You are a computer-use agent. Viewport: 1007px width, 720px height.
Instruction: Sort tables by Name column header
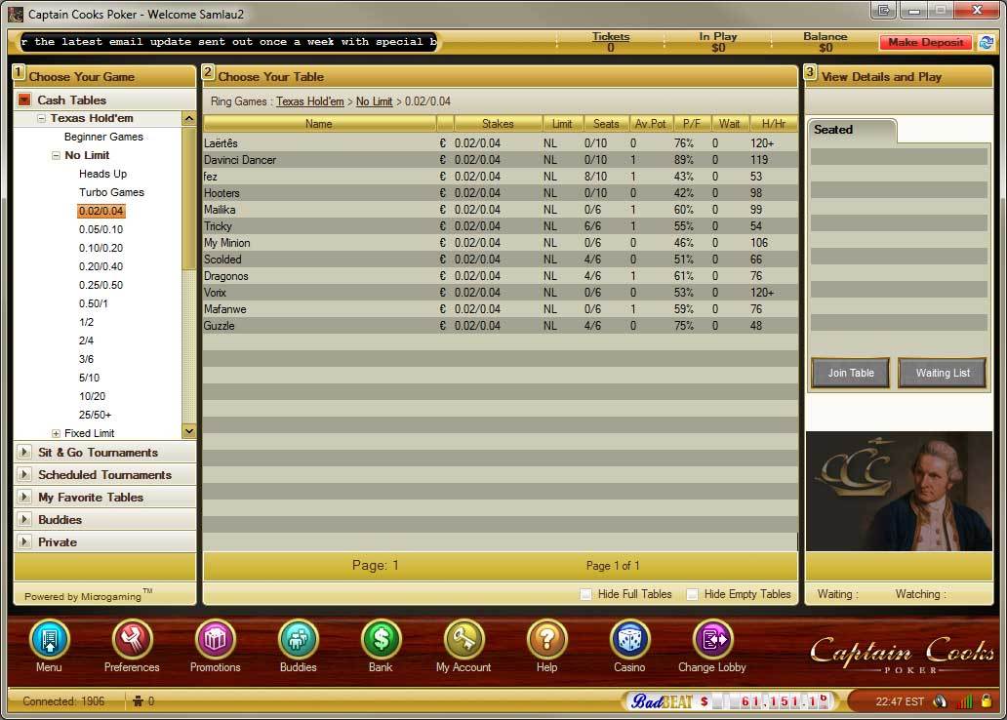[x=319, y=123]
